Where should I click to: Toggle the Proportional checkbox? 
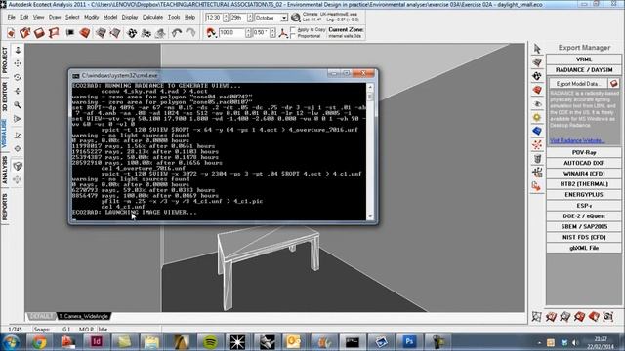coord(293,36)
